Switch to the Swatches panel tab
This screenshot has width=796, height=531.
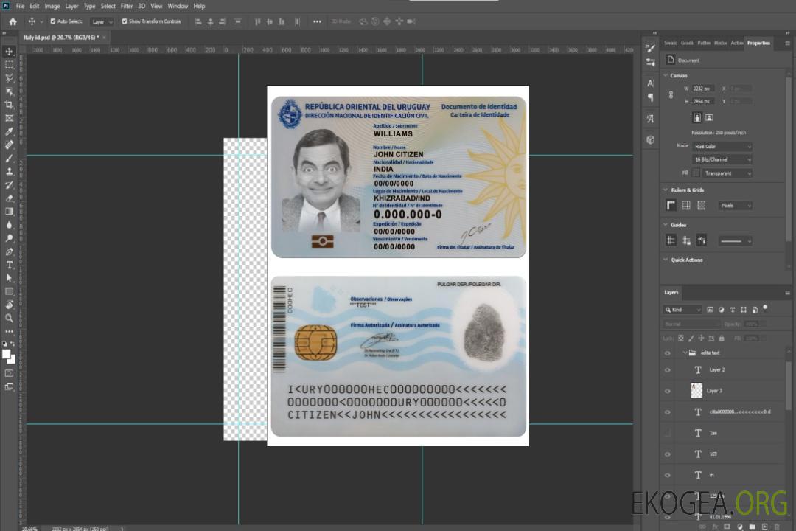[670, 43]
